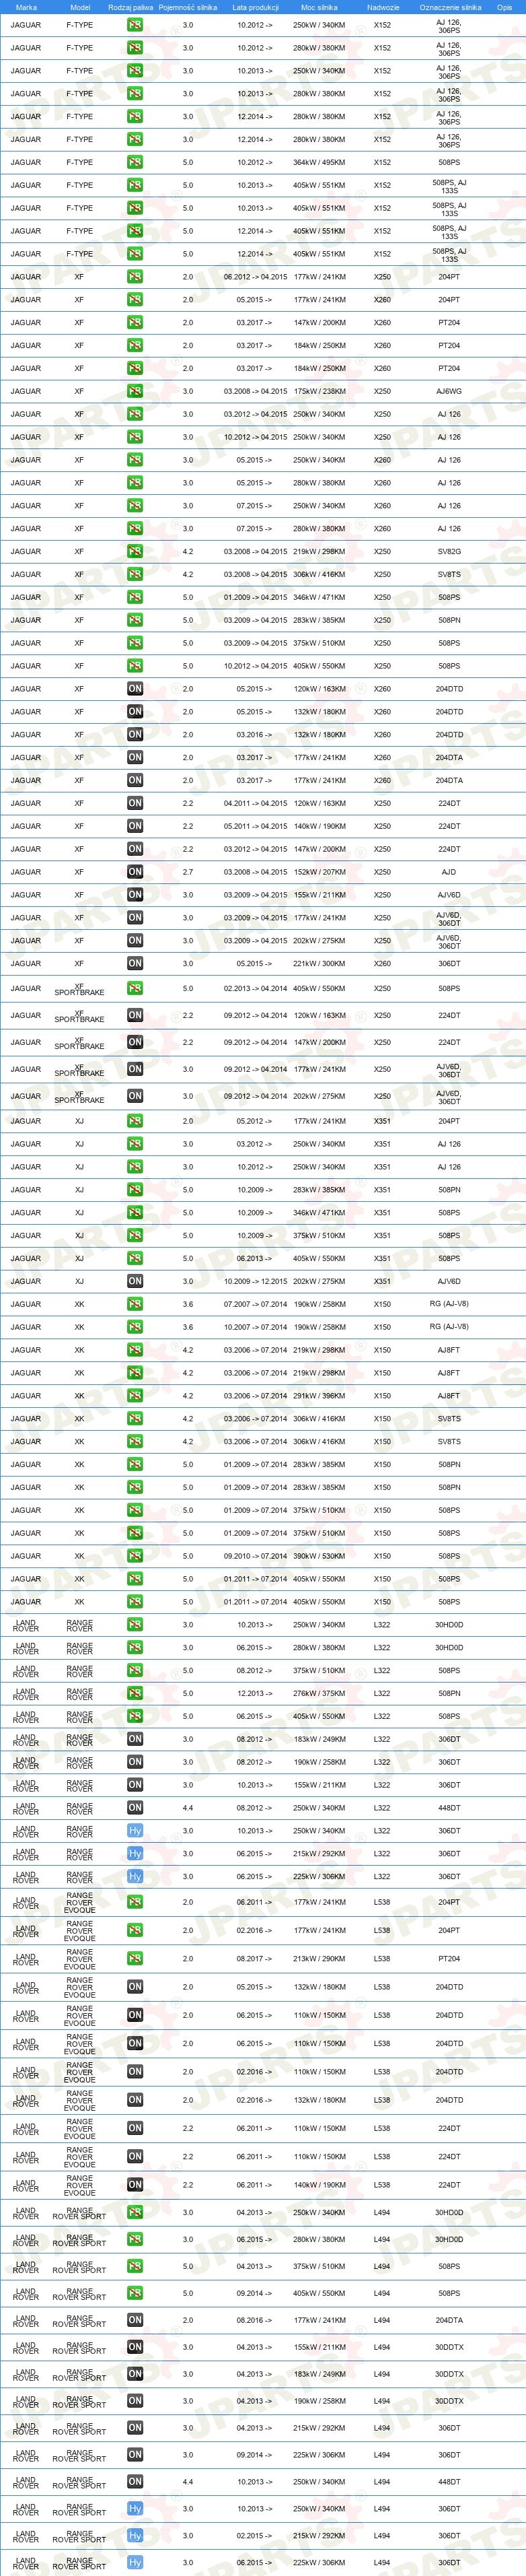
Task: Click diesel ON icon in XF 2.7 AJD row
Action: 135,872
